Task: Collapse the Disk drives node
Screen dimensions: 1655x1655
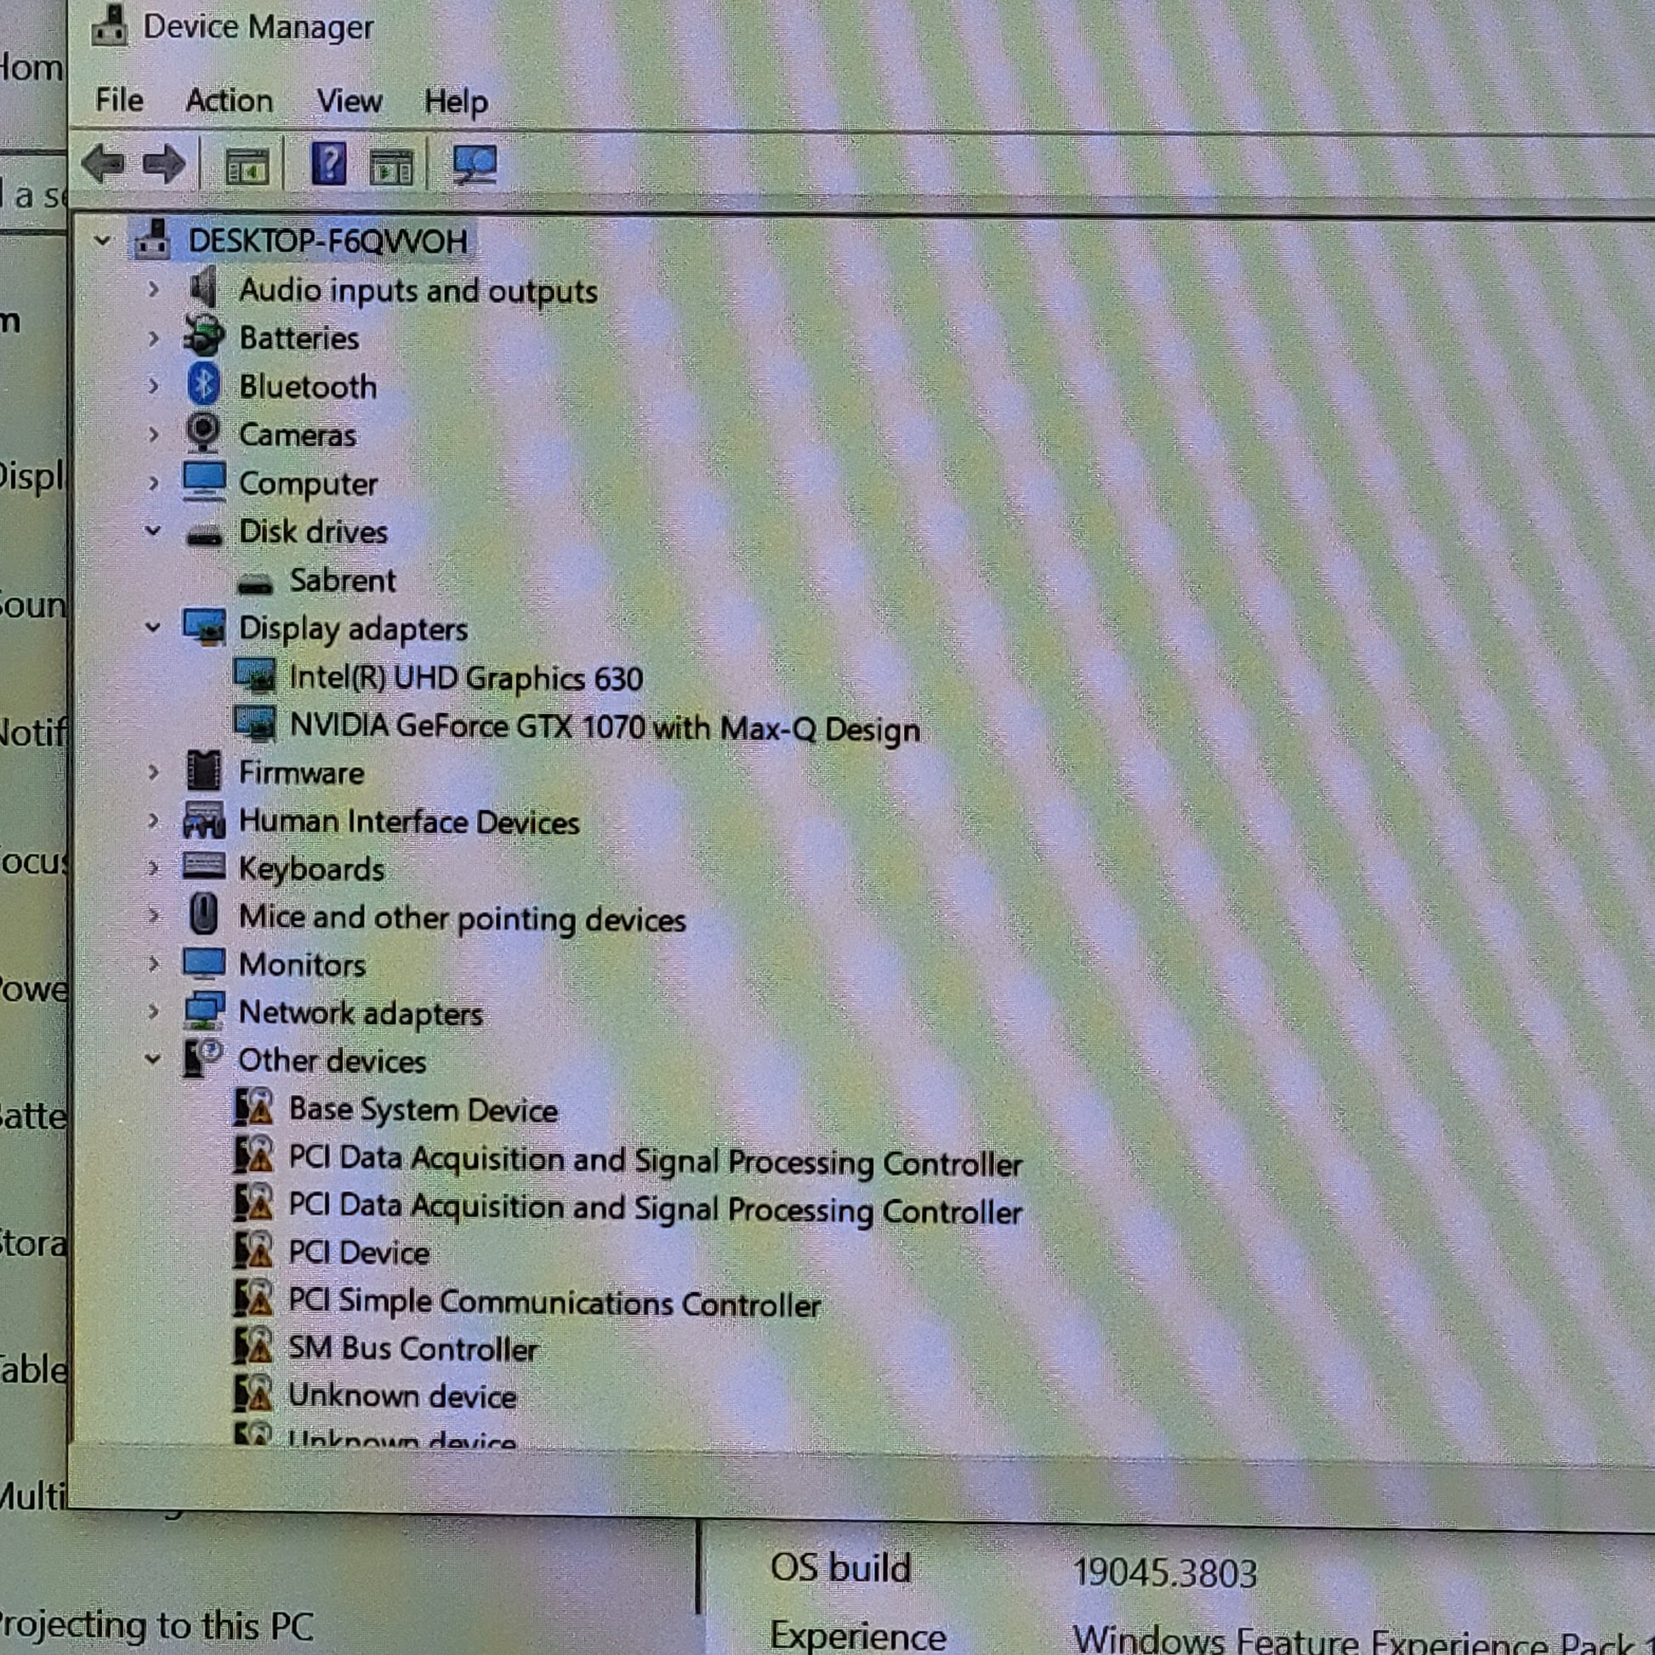Action: (153, 531)
